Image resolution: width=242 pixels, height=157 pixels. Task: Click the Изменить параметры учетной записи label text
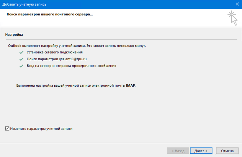click(x=41, y=129)
